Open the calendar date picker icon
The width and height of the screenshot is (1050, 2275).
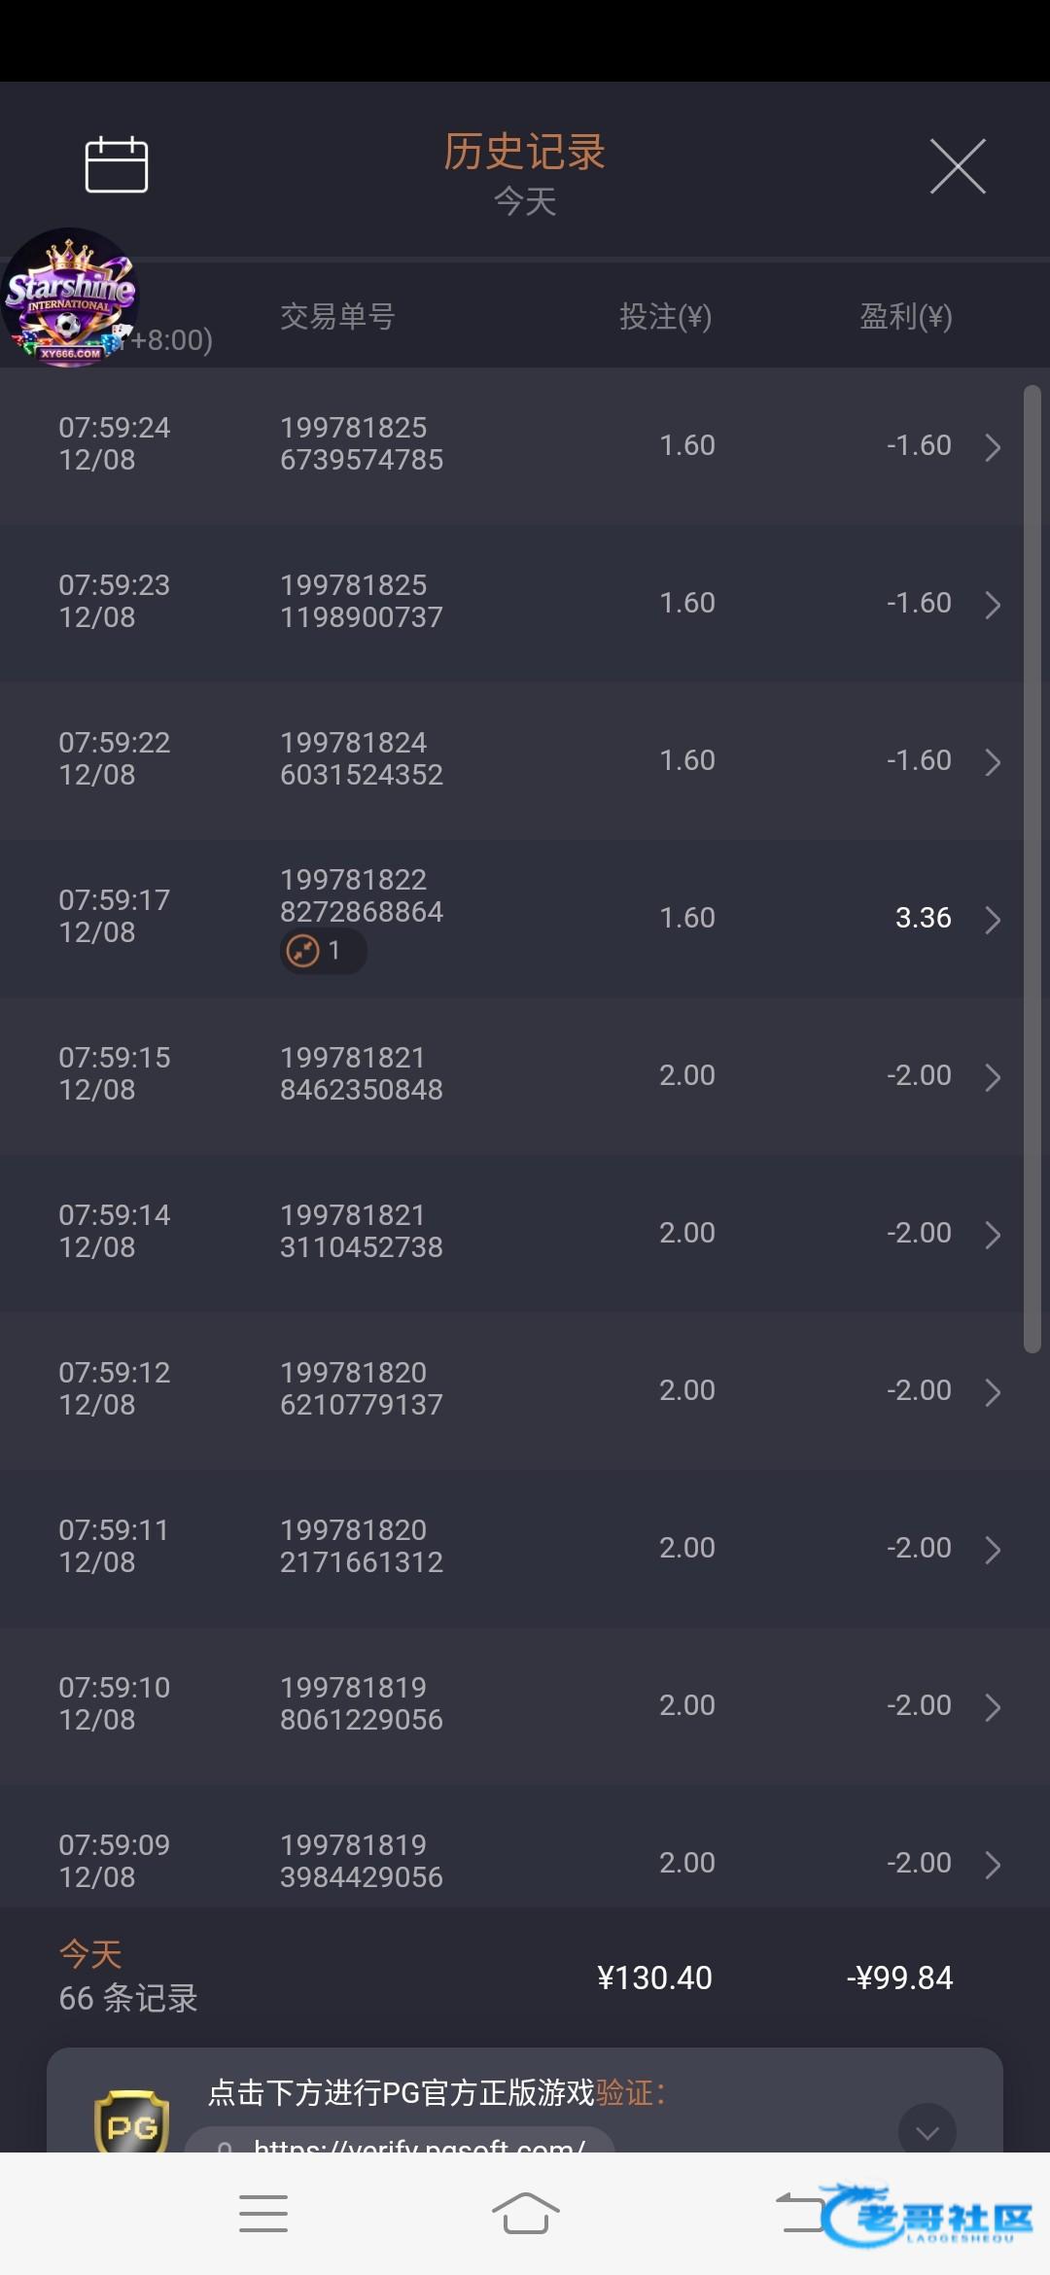tap(117, 165)
